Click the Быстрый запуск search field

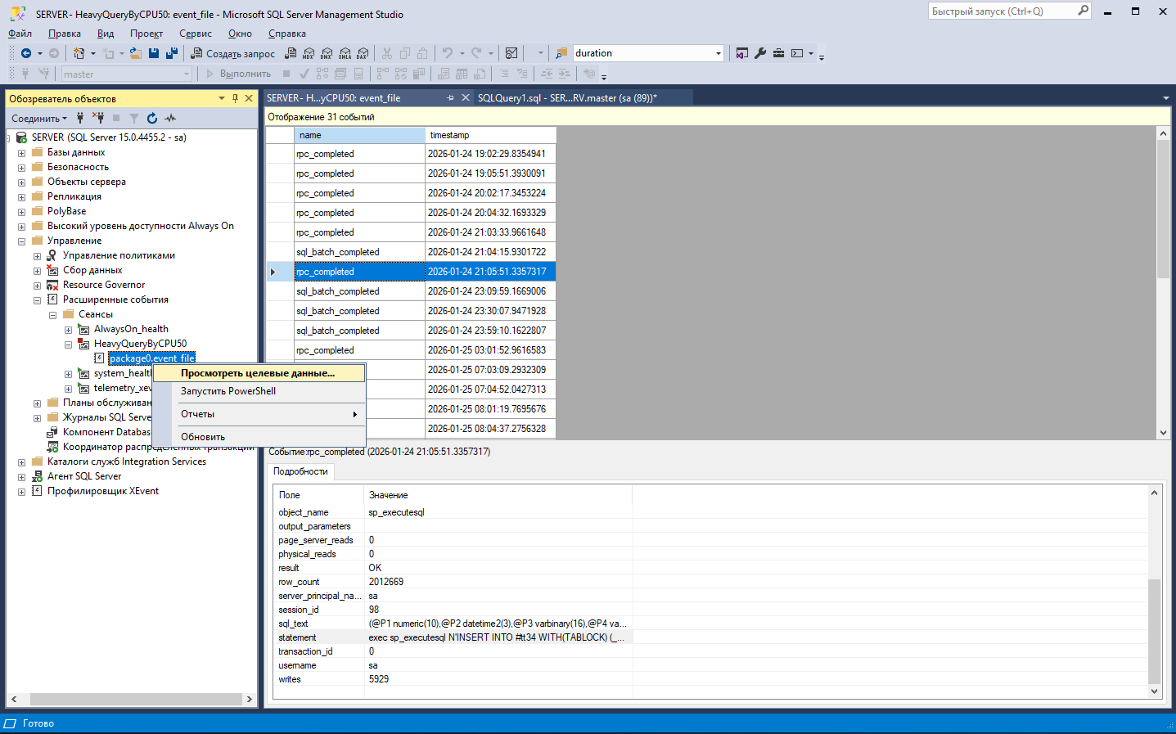pyautogui.click(x=1003, y=11)
